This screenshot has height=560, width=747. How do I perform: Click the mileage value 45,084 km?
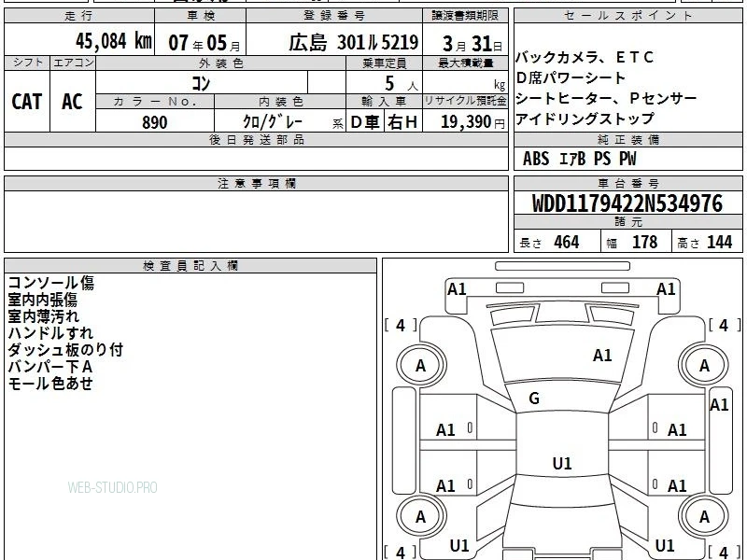(113, 40)
